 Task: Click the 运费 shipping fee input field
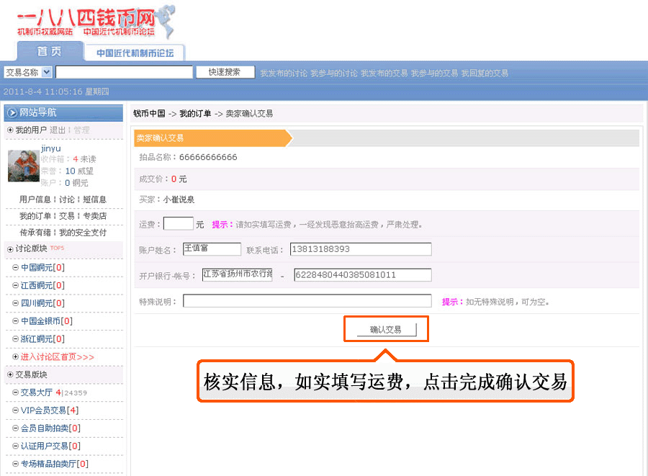pyautogui.click(x=178, y=224)
